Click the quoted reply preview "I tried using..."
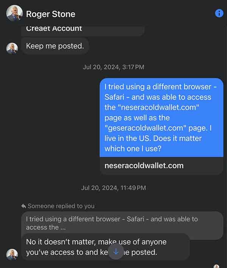 112,223
